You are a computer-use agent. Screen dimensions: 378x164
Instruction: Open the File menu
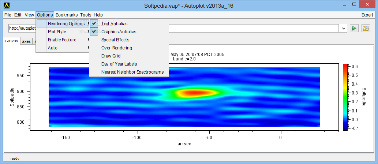tap(8, 15)
